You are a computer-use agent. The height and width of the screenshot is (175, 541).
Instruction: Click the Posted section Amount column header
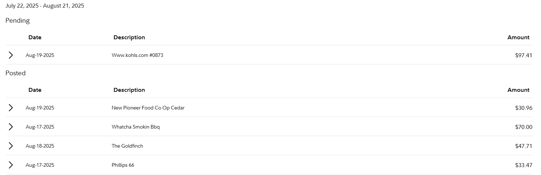pyautogui.click(x=518, y=90)
